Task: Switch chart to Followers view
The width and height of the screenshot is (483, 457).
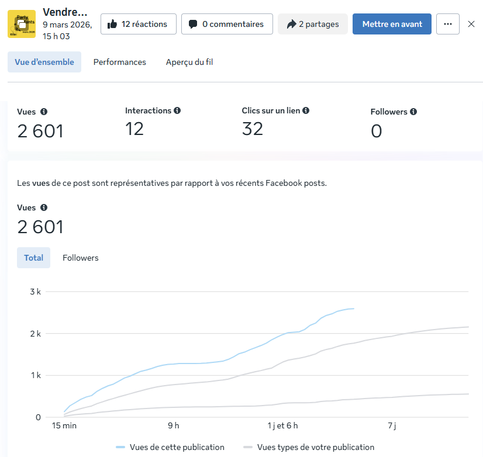Action: click(x=81, y=258)
